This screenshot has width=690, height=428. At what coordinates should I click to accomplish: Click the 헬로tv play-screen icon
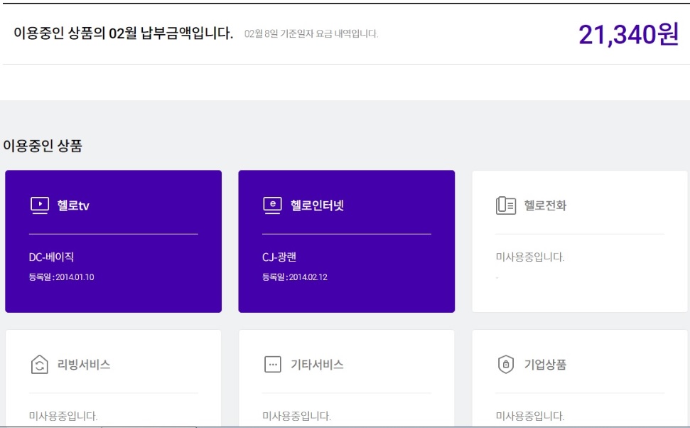point(40,205)
